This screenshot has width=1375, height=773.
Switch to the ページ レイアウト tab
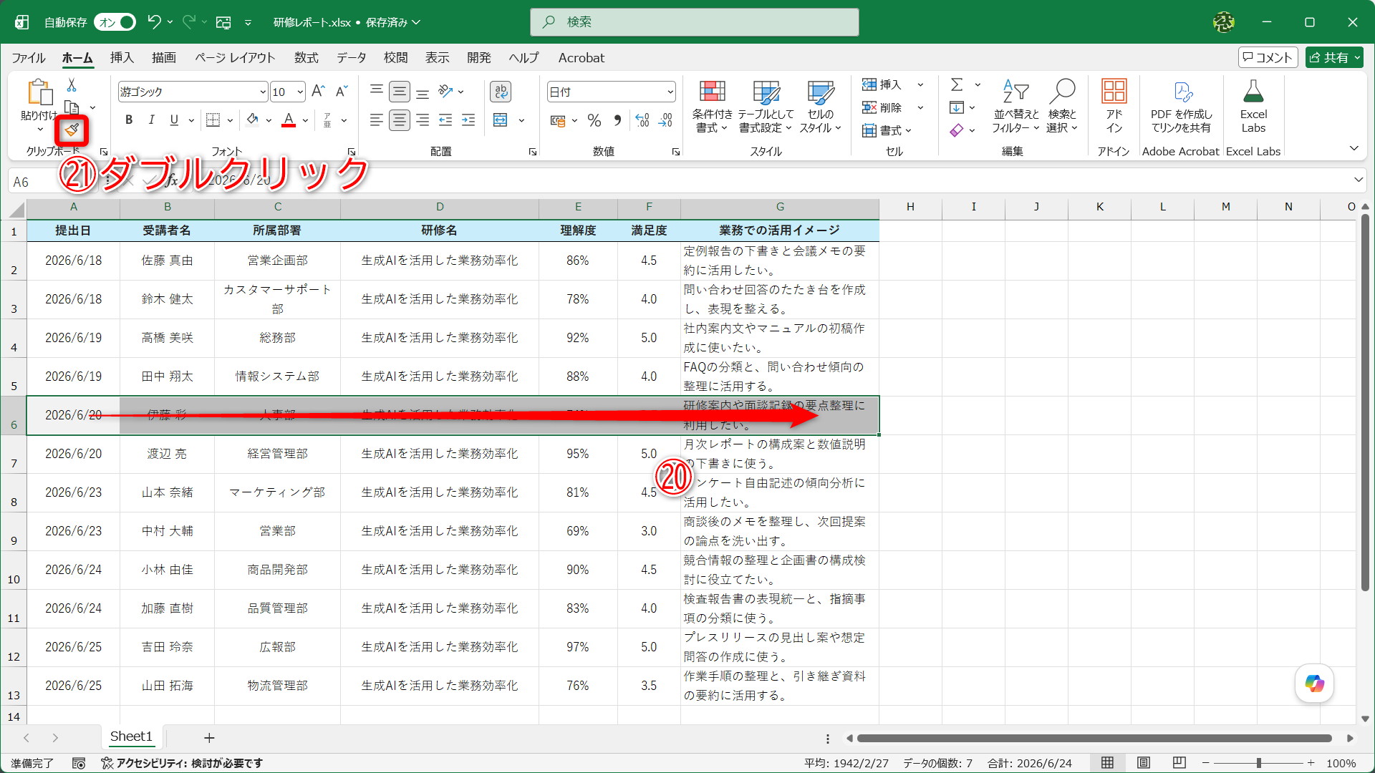point(235,58)
